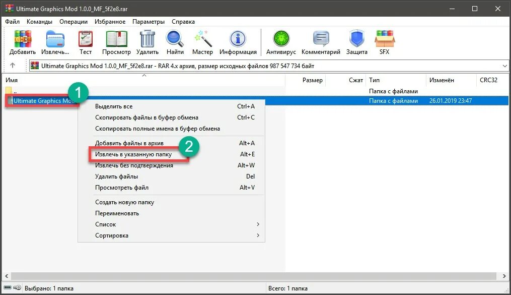Open the archive path dropdown arrow
This screenshot has width=511, height=295.
coord(505,66)
